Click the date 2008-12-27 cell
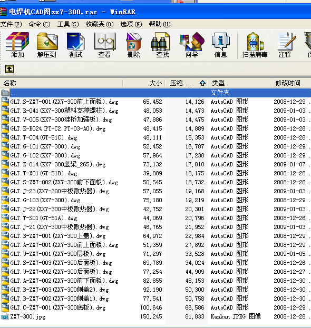This screenshot has width=311, height=328. pyautogui.click(x=289, y=272)
